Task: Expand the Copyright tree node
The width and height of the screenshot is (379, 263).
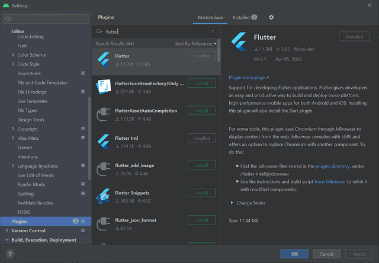Action: [x=13, y=129]
